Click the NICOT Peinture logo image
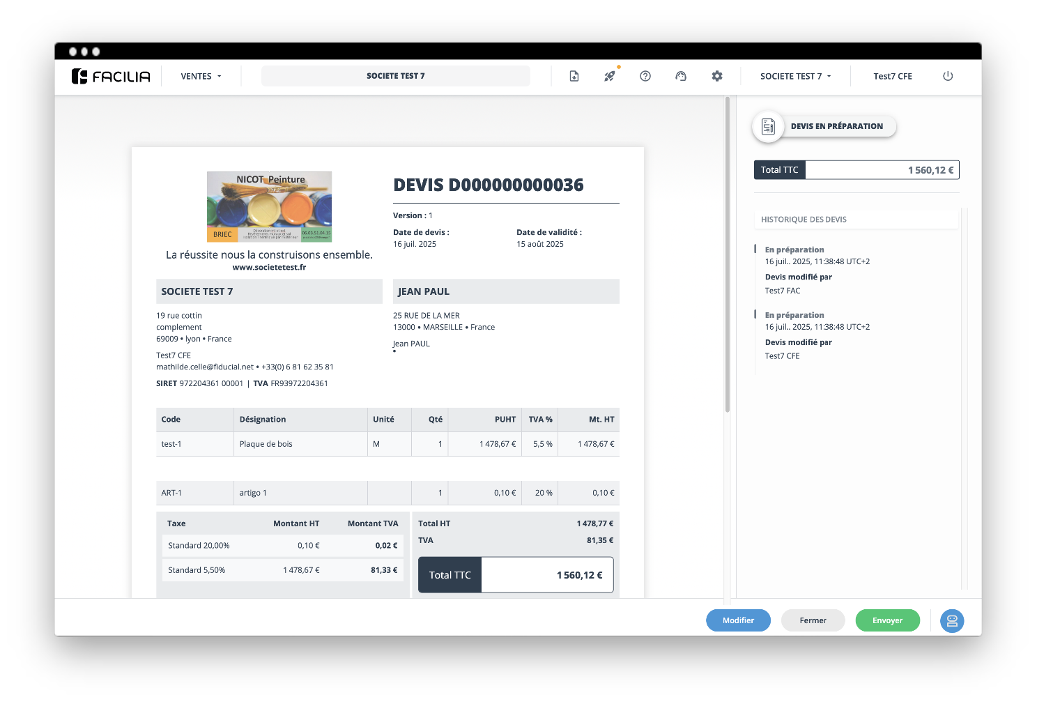 tap(269, 207)
